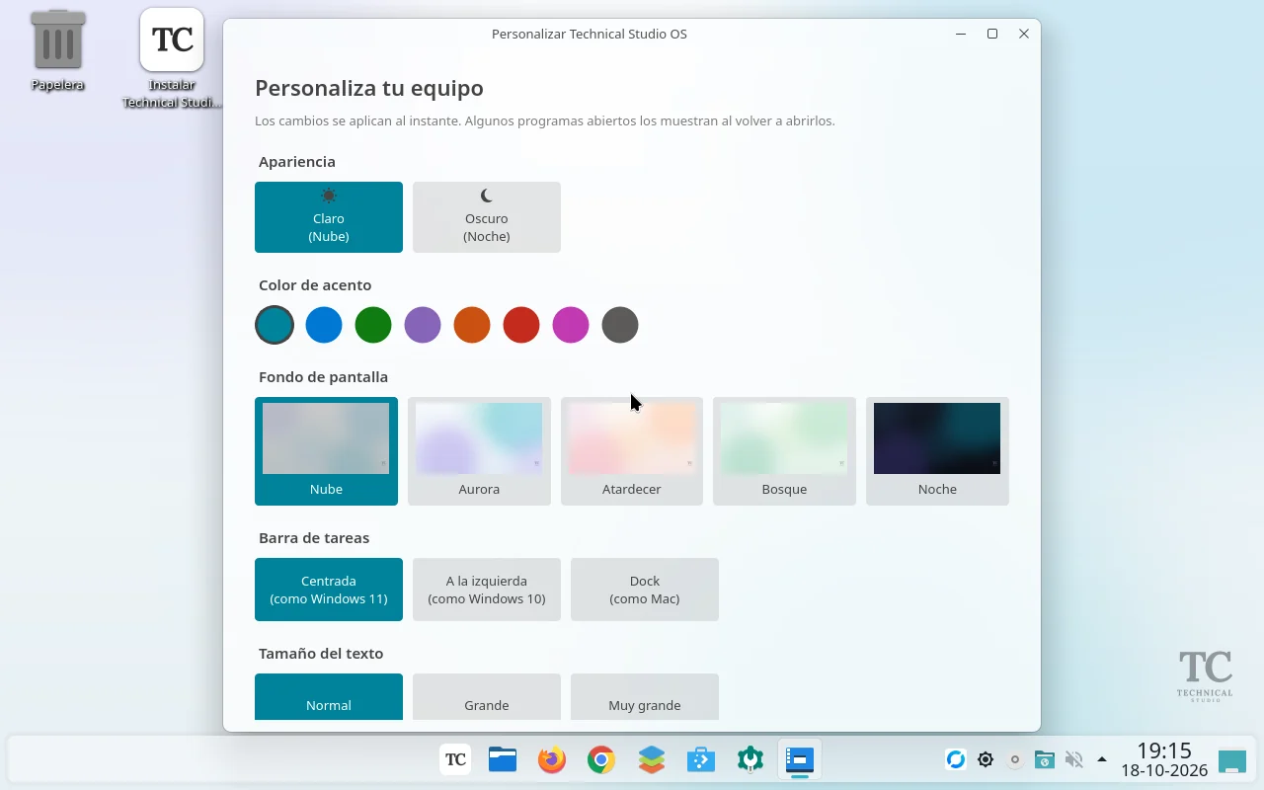Image resolution: width=1264 pixels, height=790 pixels.
Task: Select the Claro (Nube) appearance
Action: click(x=329, y=217)
